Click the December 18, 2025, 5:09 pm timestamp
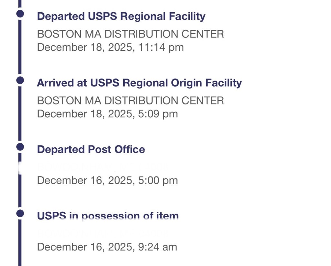Image resolution: width=331 pixels, height=266 pixels. coord(107,114)
